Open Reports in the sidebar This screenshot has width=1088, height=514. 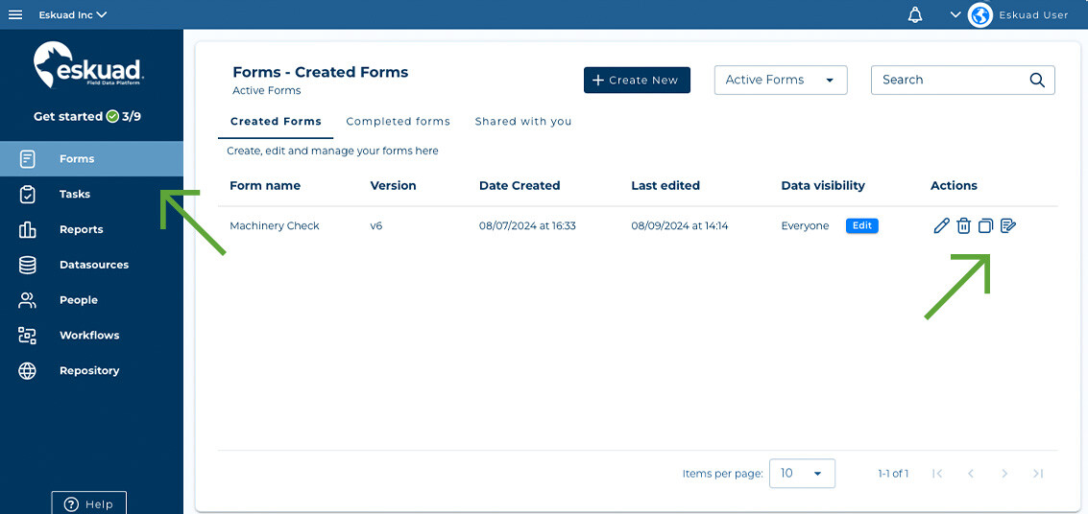coord(91,229)
